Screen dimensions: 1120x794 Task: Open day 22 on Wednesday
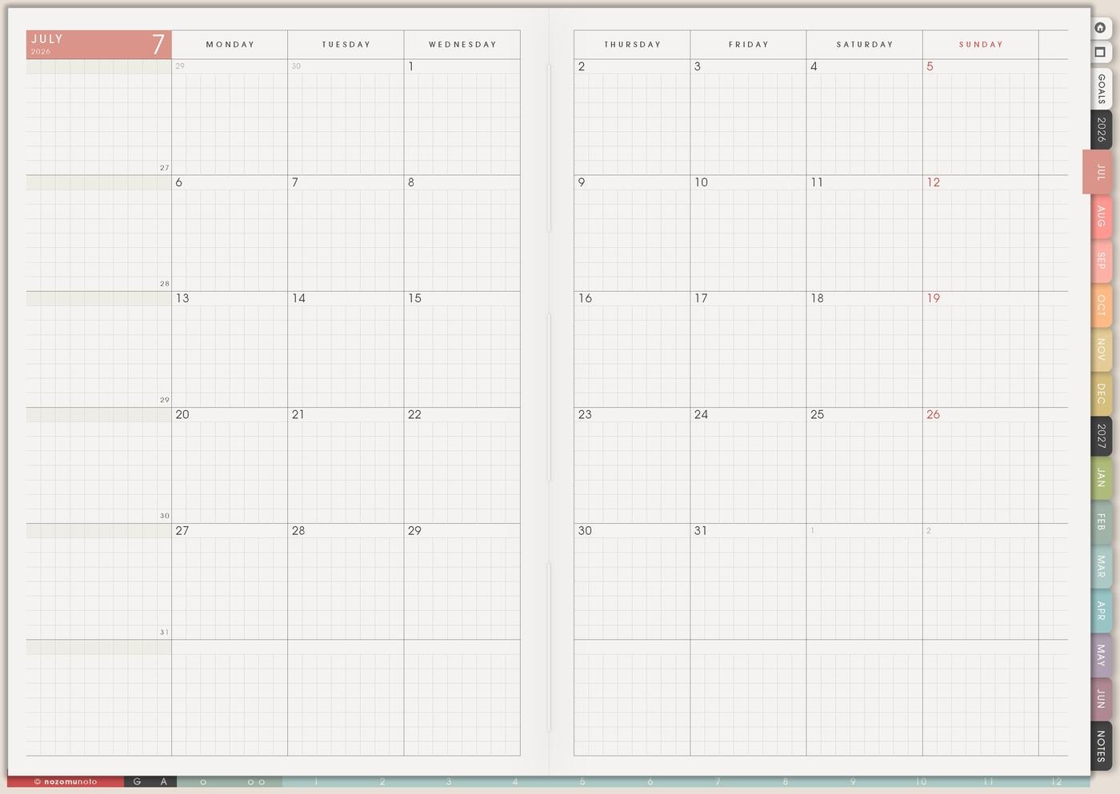pos(414,414)
